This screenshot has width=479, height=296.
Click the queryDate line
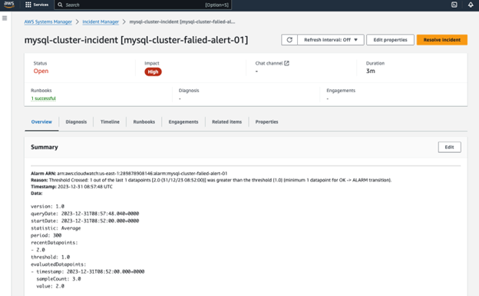pos(85,214)
